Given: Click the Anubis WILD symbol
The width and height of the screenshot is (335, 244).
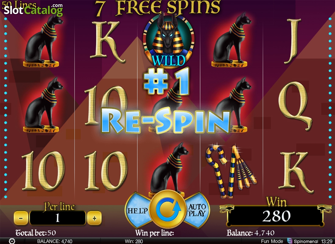Looking at the screenshot, I should coord(168,41).
